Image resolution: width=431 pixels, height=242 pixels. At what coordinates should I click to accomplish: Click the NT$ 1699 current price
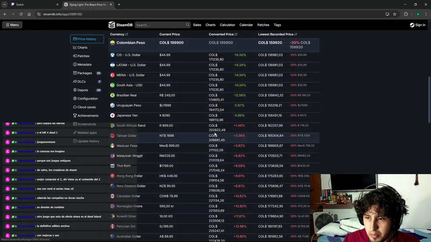coord(167,135)
